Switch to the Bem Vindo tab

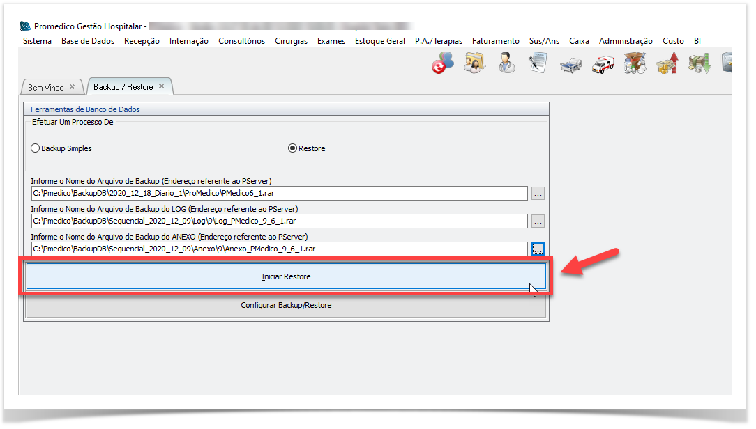(46, 87)
